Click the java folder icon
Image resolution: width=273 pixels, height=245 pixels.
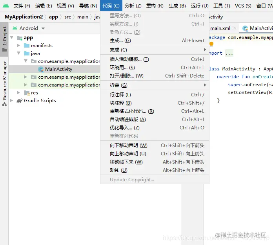pos(27,53)
